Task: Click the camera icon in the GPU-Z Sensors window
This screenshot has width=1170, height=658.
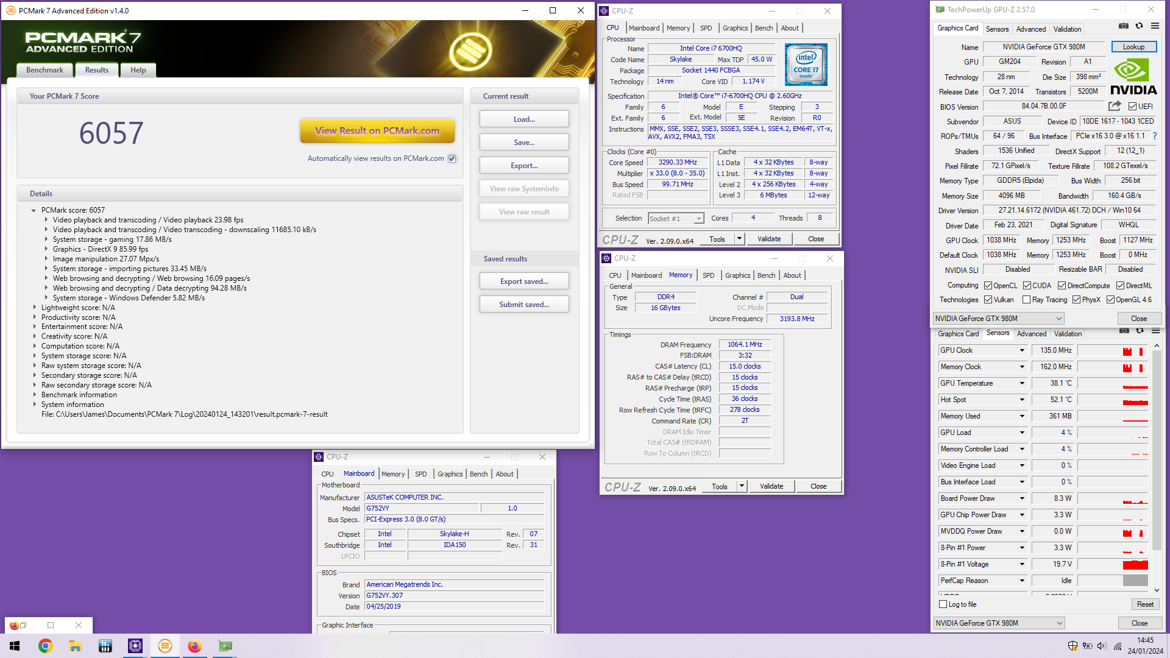Action: tap(1124, 331)
